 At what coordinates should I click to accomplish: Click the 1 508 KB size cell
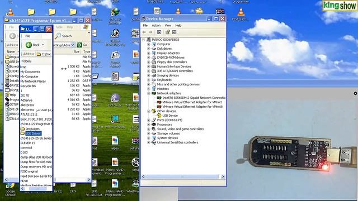(73, 66)
